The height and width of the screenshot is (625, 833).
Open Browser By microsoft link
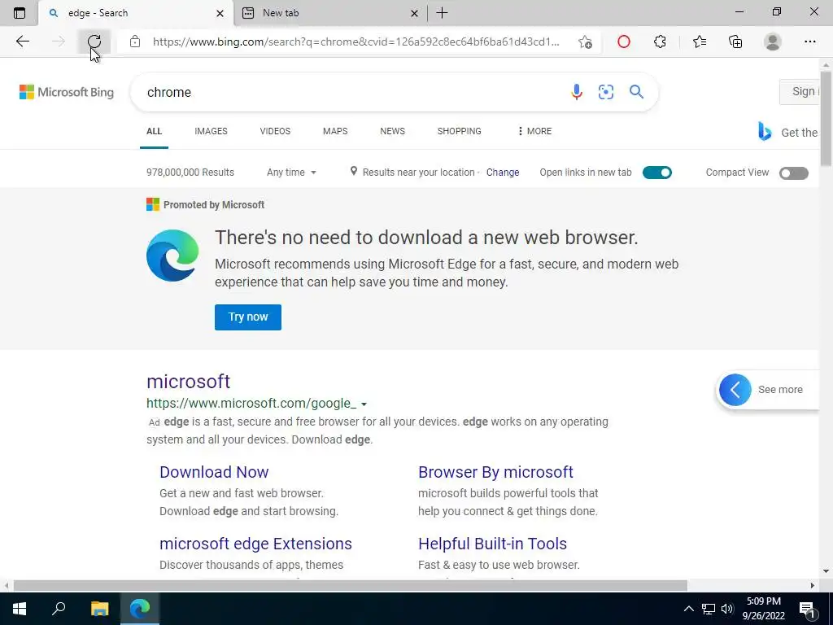(495, 472)
